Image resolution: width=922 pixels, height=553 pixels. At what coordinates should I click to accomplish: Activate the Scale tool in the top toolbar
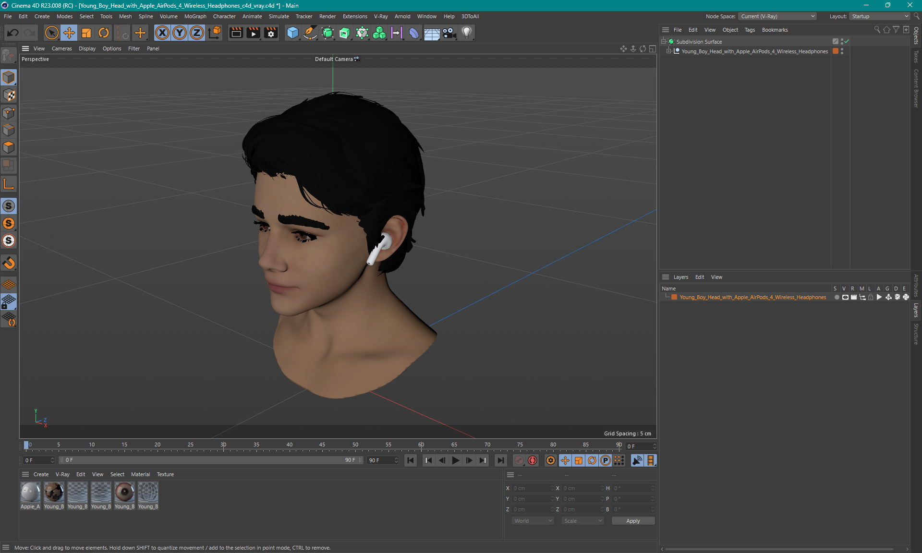pyautogui.click(x=86, y=33)
